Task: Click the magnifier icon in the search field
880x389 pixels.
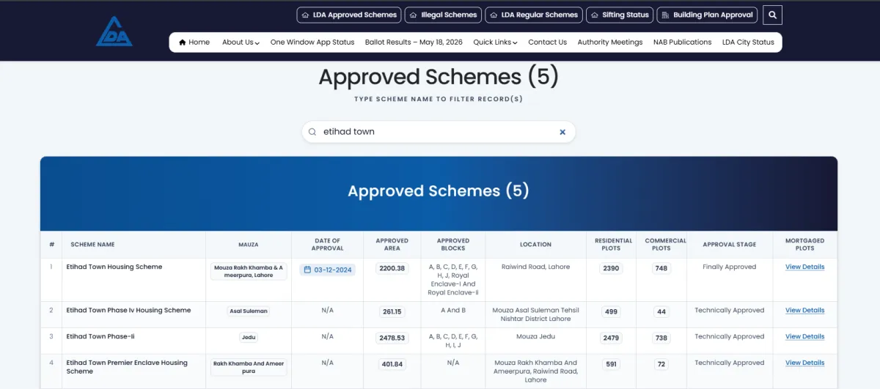Action: (x=312, y=132)
